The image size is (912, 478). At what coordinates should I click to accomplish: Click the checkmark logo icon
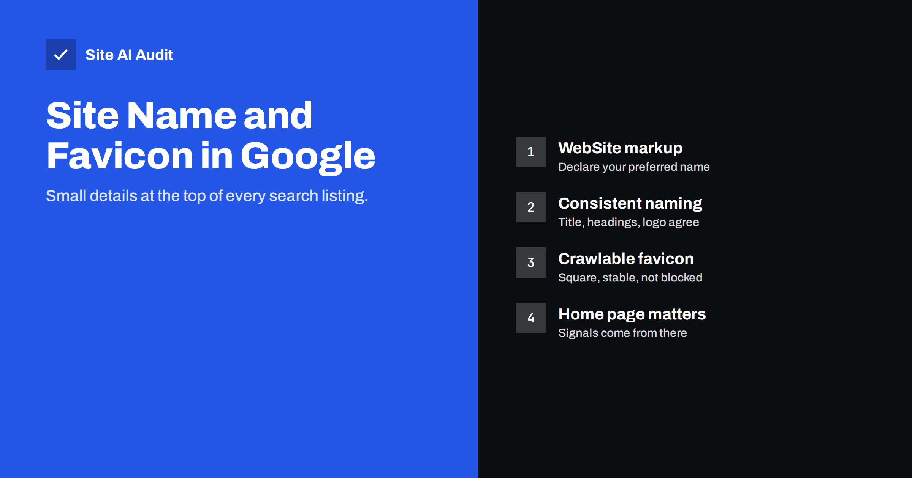61,55
